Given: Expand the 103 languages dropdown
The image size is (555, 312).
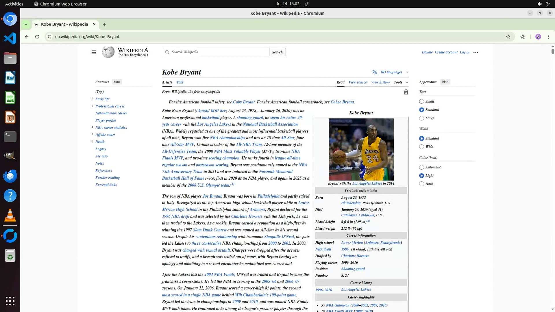Looking at the screenshot, I should click(391, 72).
